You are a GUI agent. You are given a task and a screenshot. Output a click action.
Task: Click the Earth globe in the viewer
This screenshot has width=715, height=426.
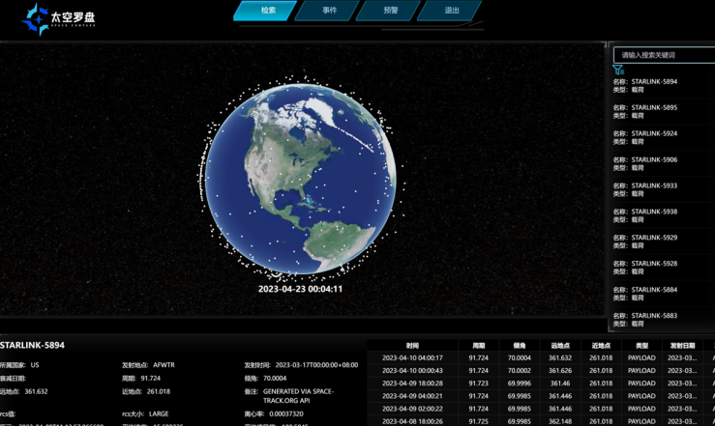coord(300,180)
